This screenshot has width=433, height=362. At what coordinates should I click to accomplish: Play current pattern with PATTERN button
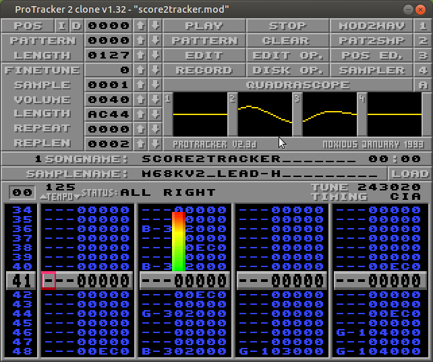[x=204, y=40]
